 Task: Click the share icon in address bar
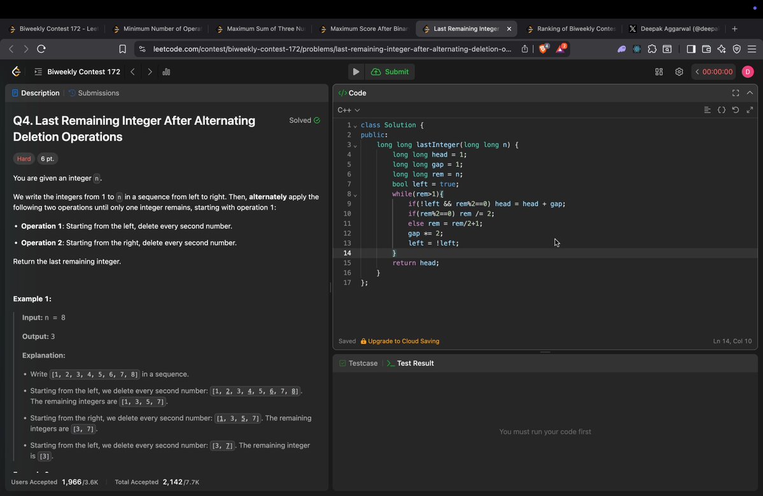[x=524, y=48]
